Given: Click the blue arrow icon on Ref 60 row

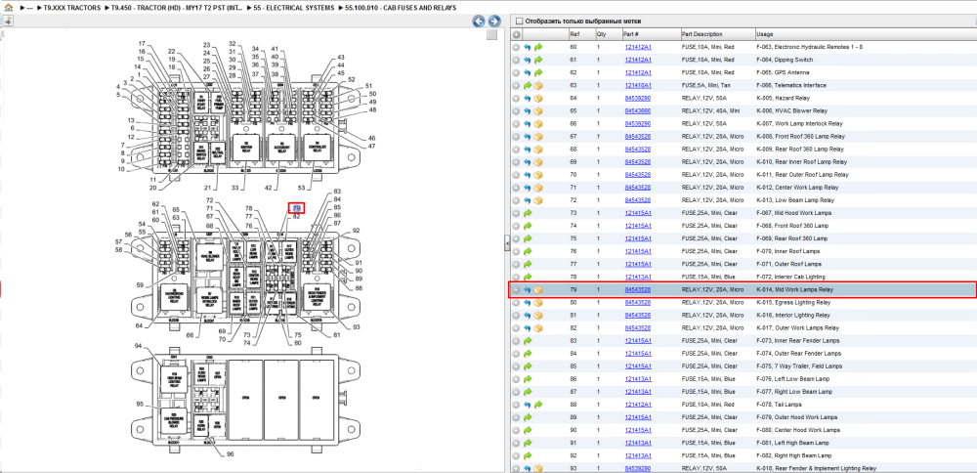Looking at the screenshot, I should pos(528,47).
